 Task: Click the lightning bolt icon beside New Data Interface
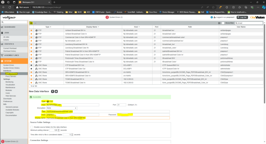click(52, 91)
